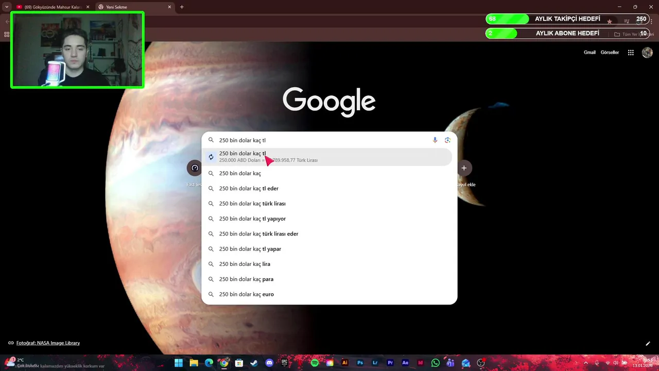Launch Steam from taskbar

pyautogui.click(x=254, y=363)
